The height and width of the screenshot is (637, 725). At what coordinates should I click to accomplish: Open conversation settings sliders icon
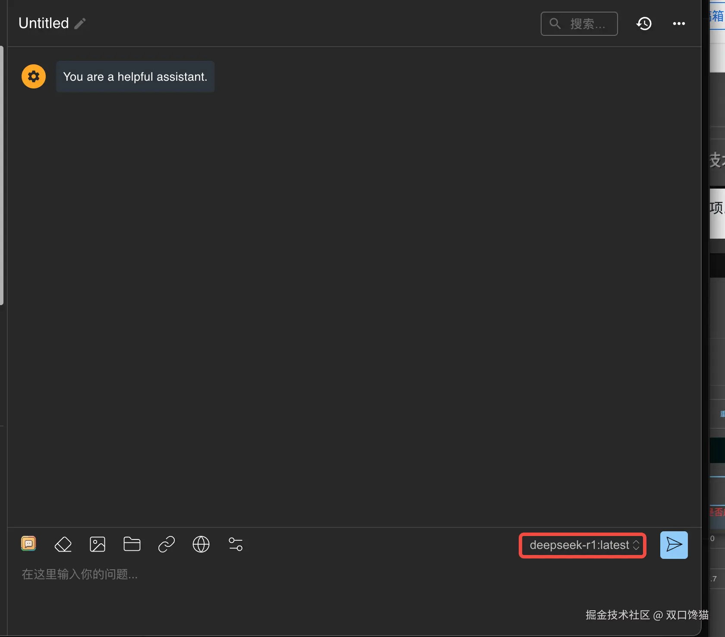(x=236, y=544)
